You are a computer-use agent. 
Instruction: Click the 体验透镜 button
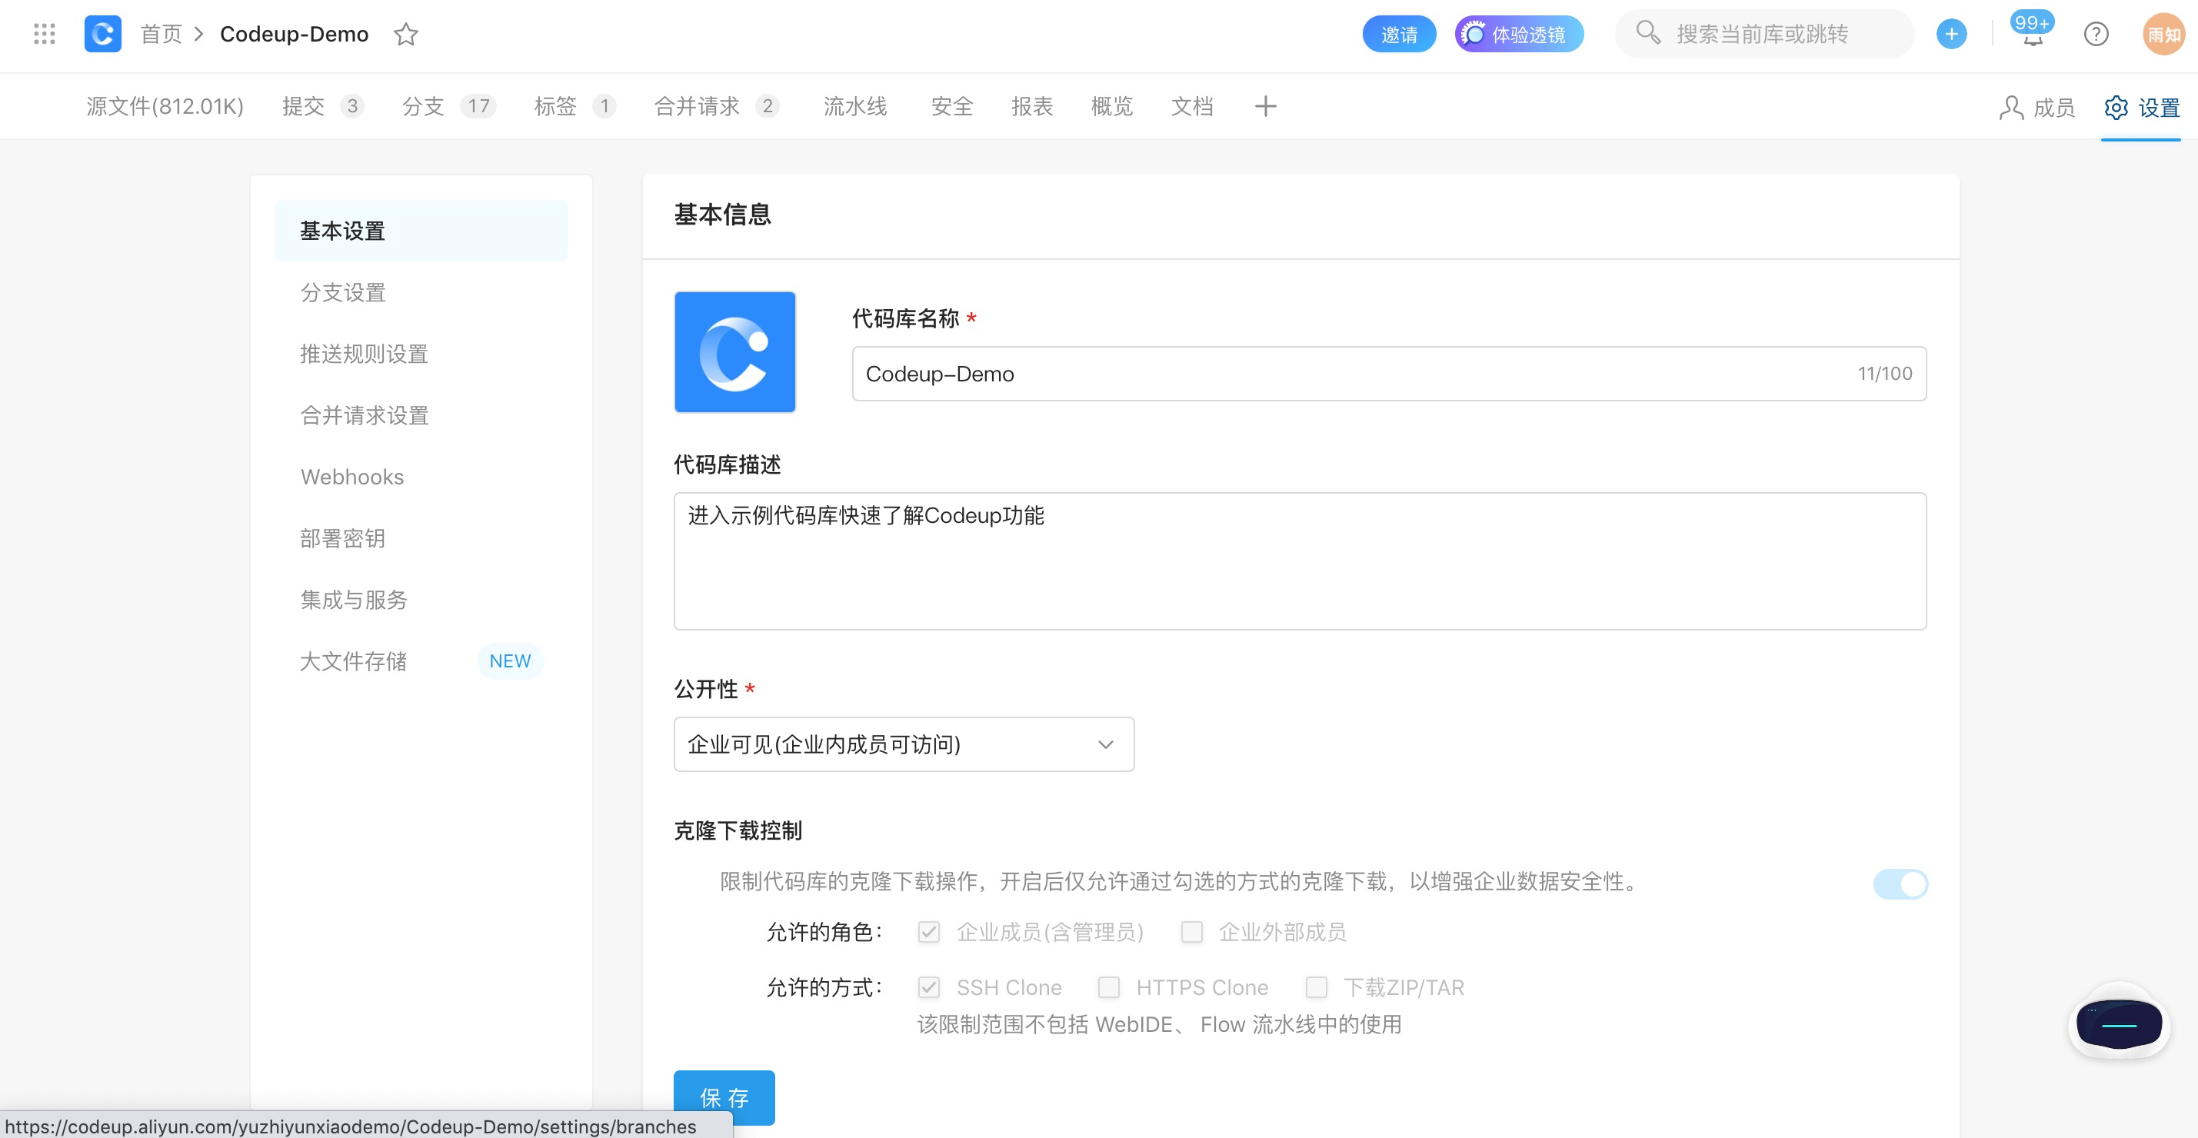[1519, 34]
